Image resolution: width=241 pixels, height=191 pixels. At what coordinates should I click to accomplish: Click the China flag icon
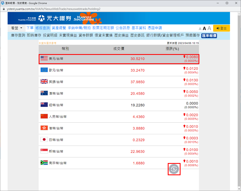[x=44, y=116]
